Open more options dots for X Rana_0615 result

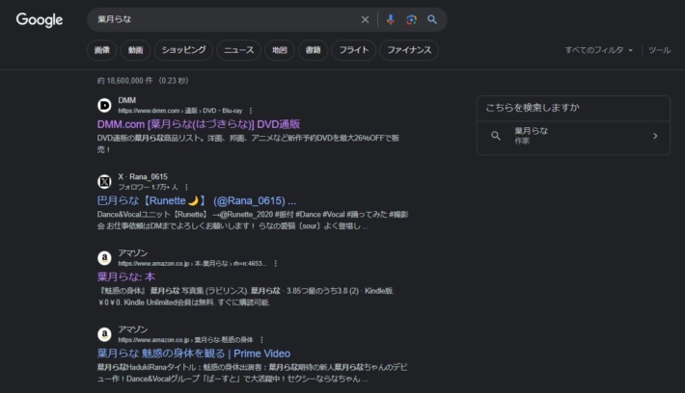pos(186,187)
